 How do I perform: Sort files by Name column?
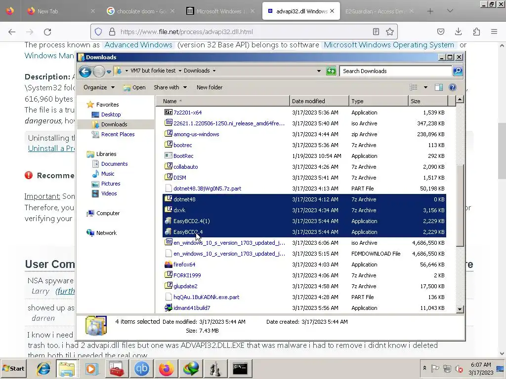(x=223, y=101)
